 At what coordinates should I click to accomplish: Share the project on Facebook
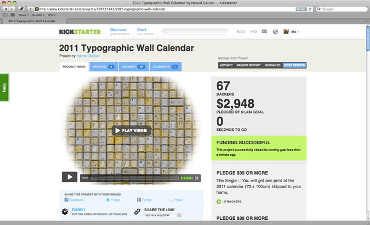click(x=74, y=200)
